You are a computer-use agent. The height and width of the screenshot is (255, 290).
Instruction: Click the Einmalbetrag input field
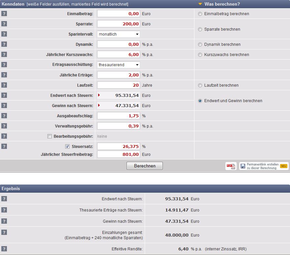119,14
